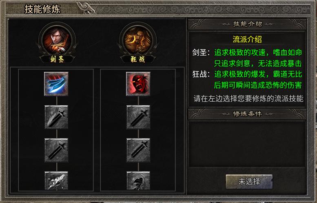This screenshot has height=203, width=317.
Task: Click the 狂战 name label
Action: point(138,59)
